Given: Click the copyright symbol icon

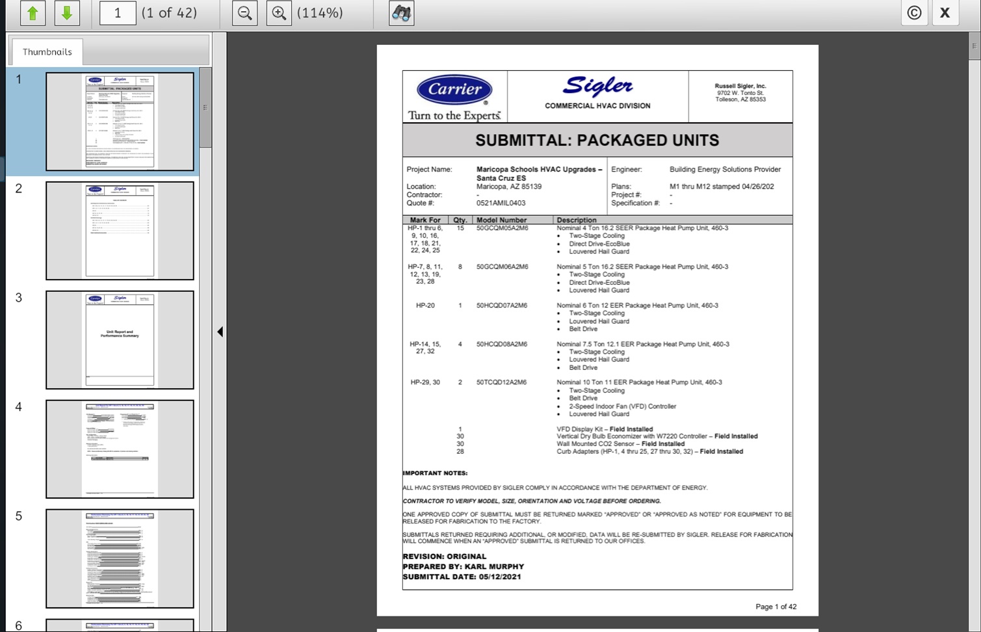Looking at the screenshot, I should (914, 13).
